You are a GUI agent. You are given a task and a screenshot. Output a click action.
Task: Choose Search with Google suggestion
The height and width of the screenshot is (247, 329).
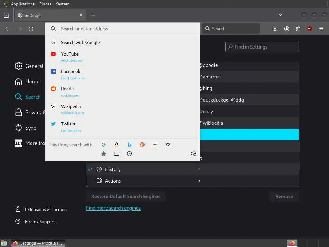point(122,43)
